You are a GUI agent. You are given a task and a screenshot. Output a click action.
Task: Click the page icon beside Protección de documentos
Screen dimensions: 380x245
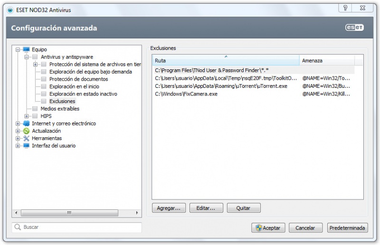pyautogui.click(x=44, y=79)
